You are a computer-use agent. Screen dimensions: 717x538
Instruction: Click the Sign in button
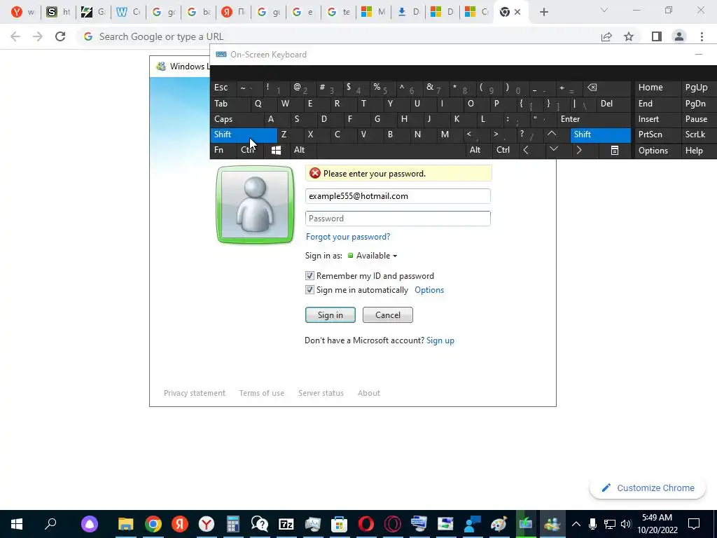tap(330, 315)
